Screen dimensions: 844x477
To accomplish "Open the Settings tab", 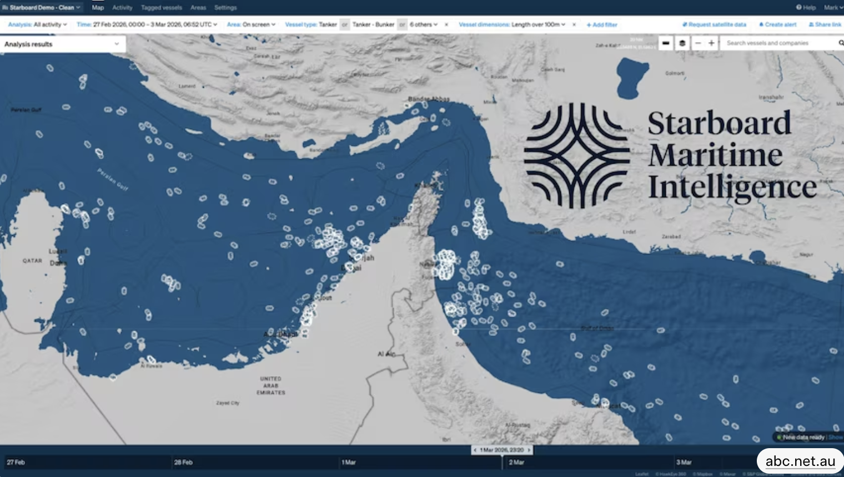I will coord(225,8).
